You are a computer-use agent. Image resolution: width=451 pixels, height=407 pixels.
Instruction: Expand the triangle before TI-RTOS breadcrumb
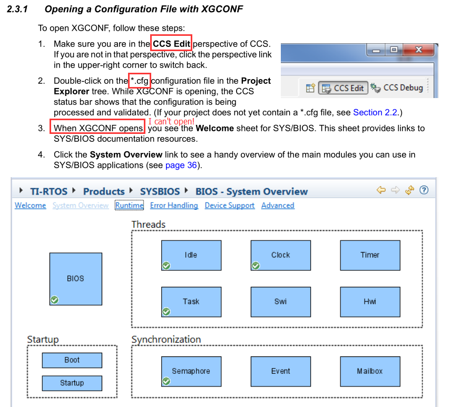(x=21, y=190)
